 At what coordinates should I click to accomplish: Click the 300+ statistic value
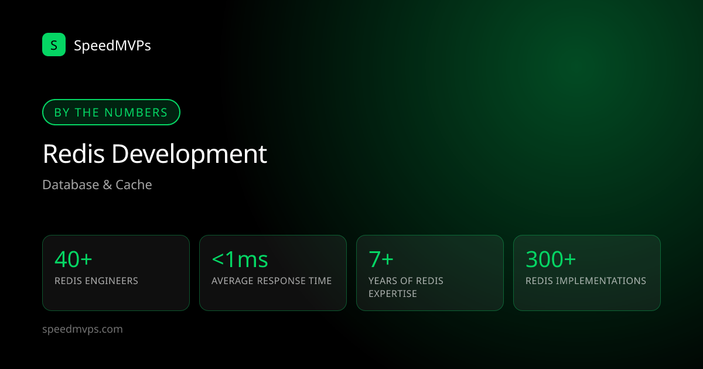click(551, 259)
